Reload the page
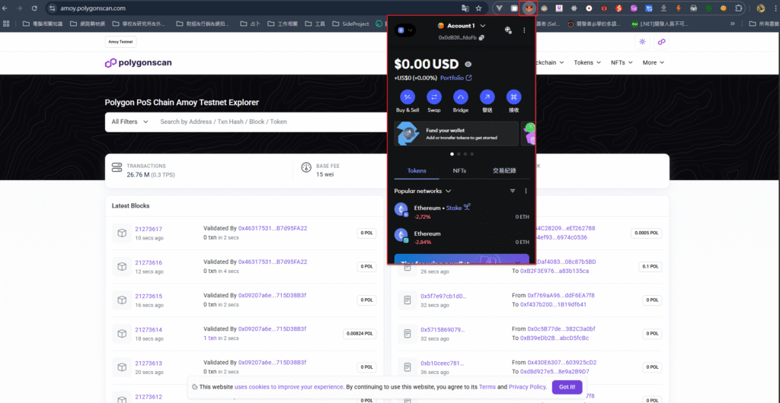This screenshot has height=403, width=780. pos(34,8)
